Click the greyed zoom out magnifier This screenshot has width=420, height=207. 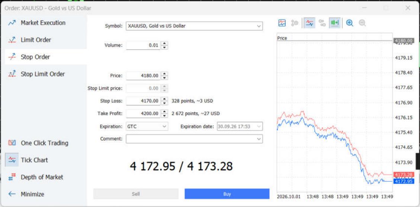coord(362,23)
